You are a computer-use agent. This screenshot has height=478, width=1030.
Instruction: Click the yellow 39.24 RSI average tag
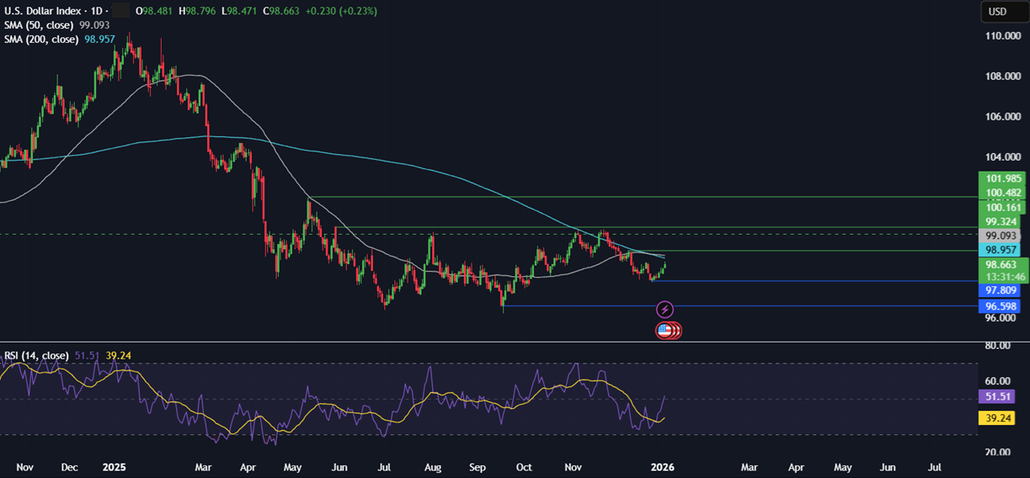[x=999, y=418]
